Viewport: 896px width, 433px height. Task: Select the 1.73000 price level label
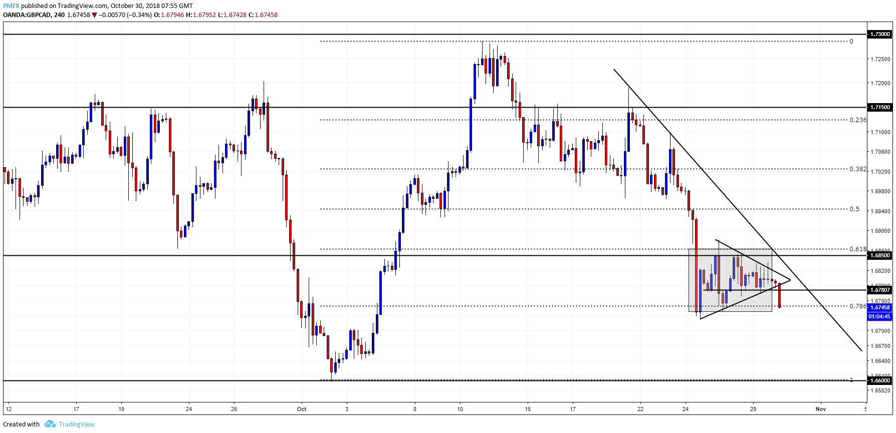click(880, 34)
